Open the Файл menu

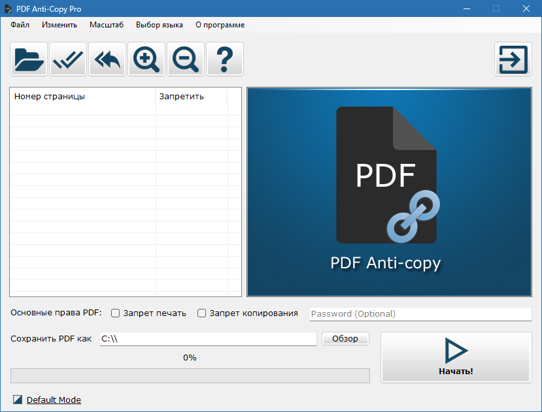[20, 25]
